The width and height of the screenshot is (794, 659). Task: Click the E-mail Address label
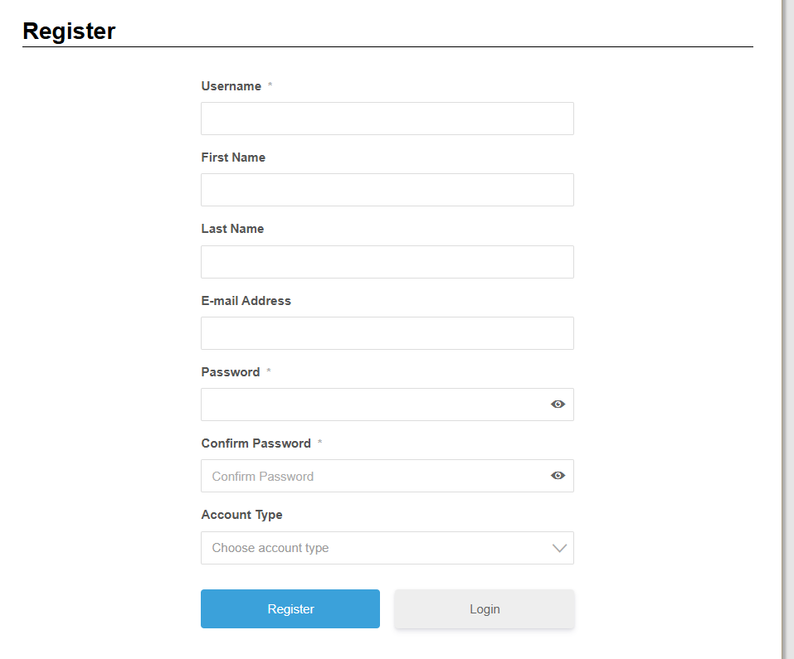tap(246, 301)
